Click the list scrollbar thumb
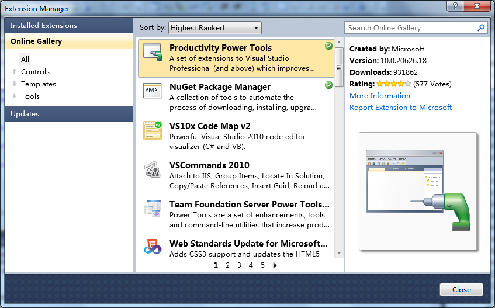The width and height of the screenshot is (495, 308). coord(339,67)
